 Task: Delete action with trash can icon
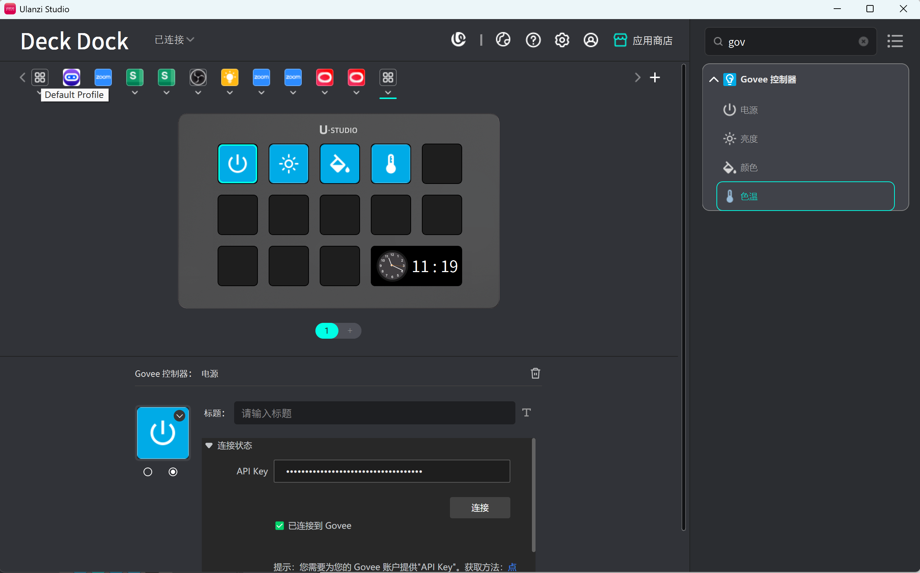pyautogui.click(x=535, y=373)
